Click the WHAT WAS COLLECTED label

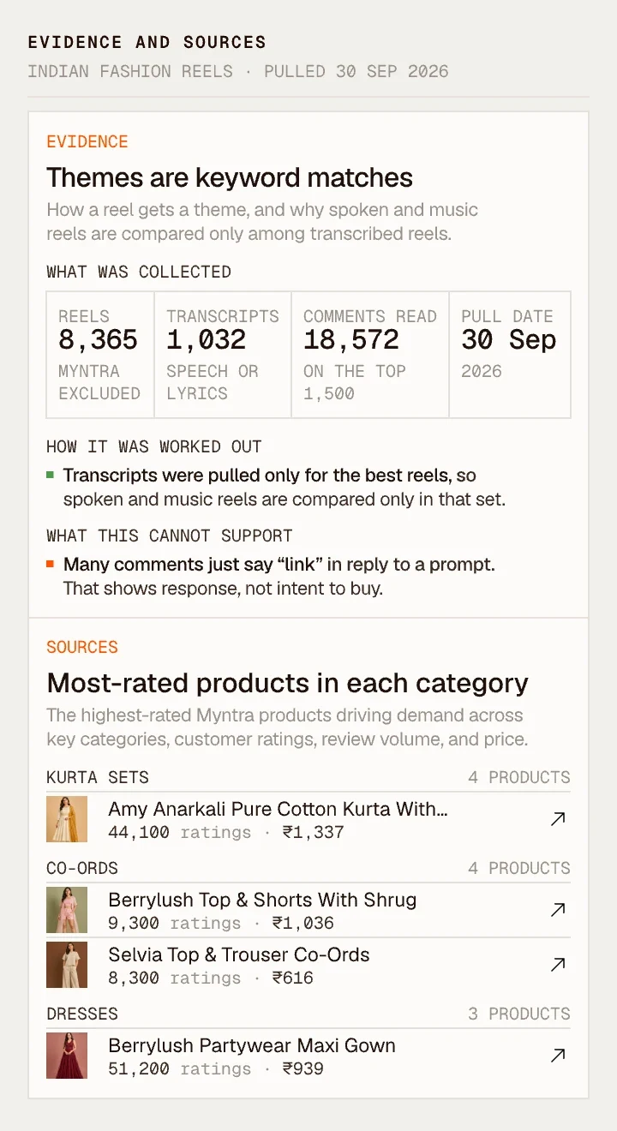139,272
